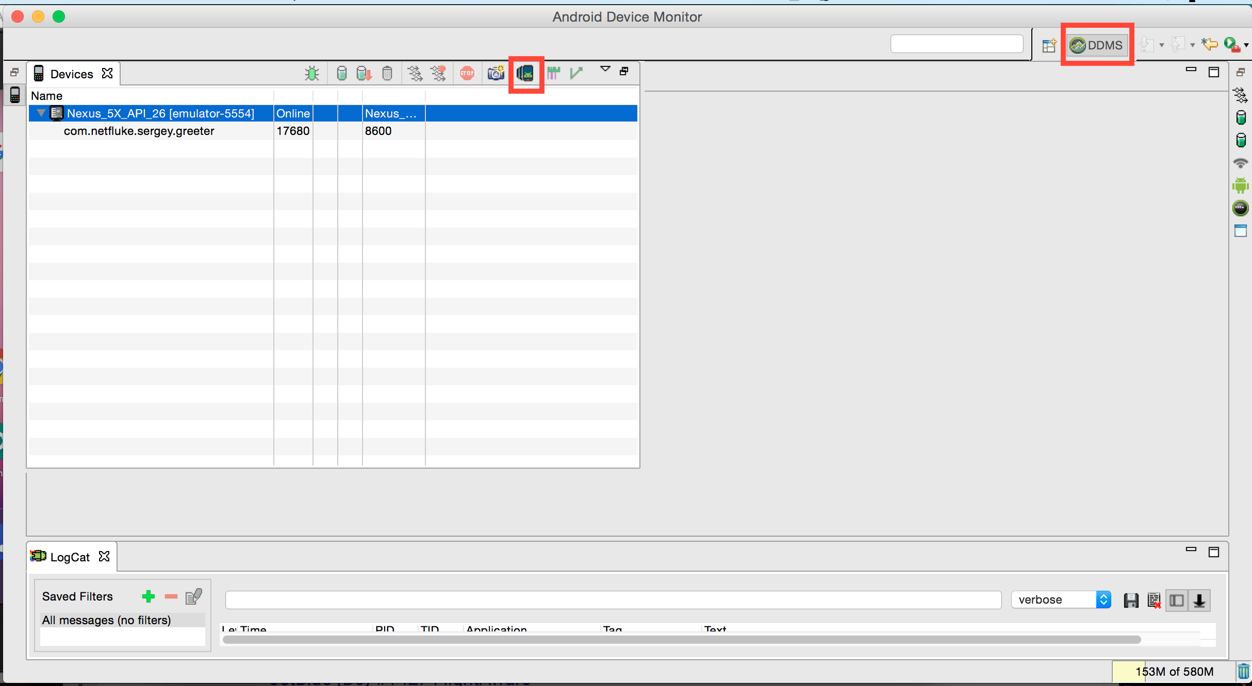The height and width of the screenshot is (686, 1252).
Task: Click the 17680 process ID cell
Action: coord(293,131)
